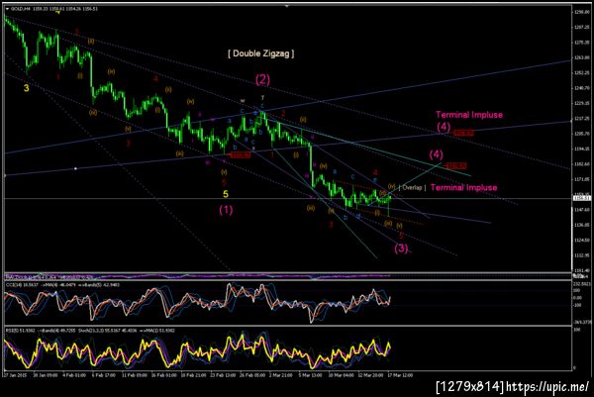
Task: Open the dropdown arrow beside GOLD,H4
Action: pos(8,8)
